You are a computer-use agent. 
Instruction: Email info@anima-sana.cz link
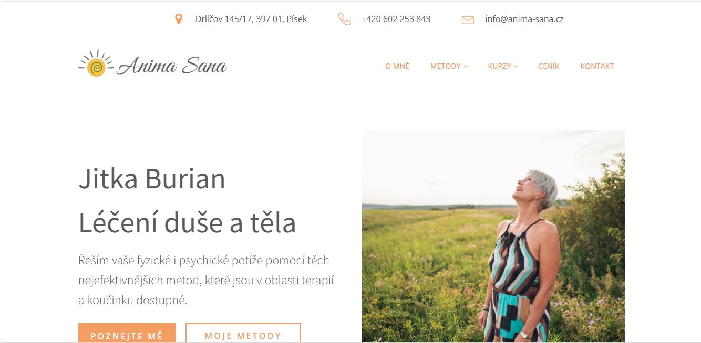pos(524,19)
